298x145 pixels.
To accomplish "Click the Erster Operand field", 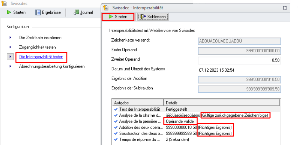I will click(x=239, y=51).
